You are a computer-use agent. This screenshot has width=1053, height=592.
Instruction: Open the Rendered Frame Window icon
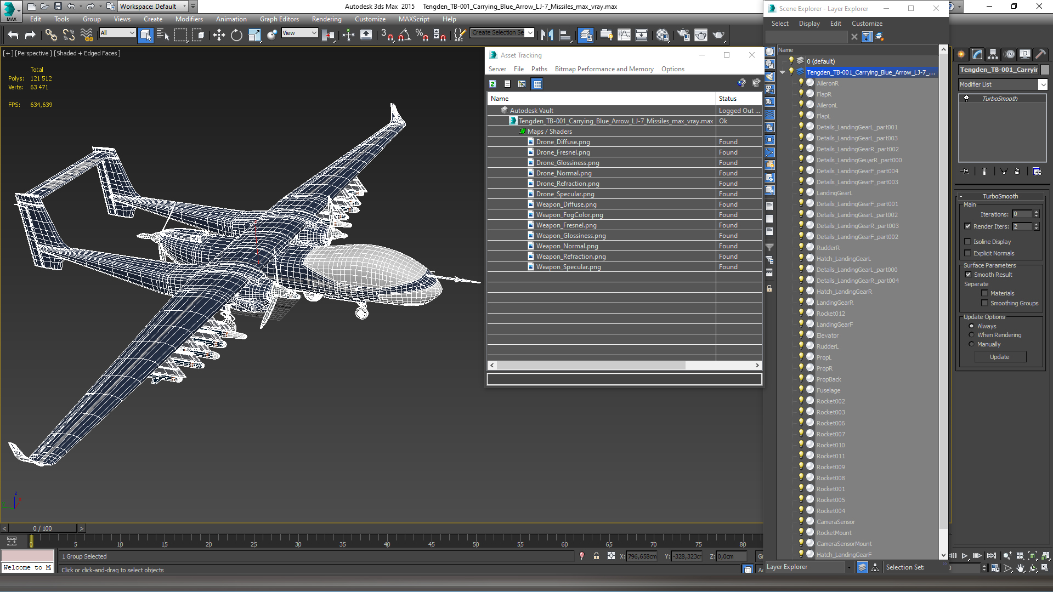click(x=701, y=35)
